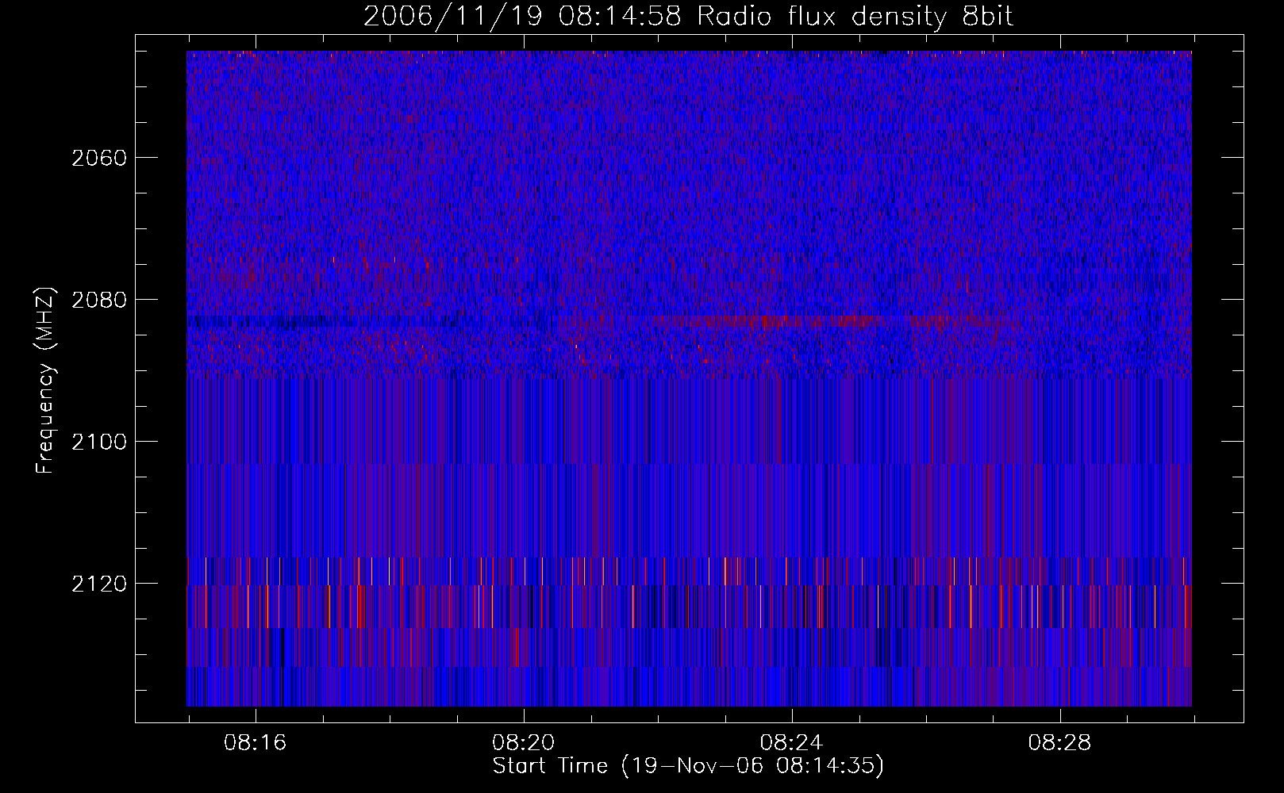Click the plot title "2006/11/19 08:14:58 Radio flux density 8bit"
The width and height of the screenshot is (1284, 793).
point(688,16)
